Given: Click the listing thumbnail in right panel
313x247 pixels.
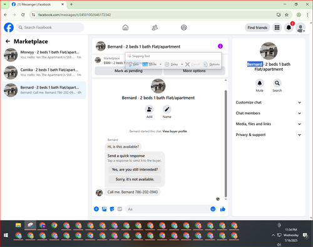Looking at the screenshot, I should point(269,51).
